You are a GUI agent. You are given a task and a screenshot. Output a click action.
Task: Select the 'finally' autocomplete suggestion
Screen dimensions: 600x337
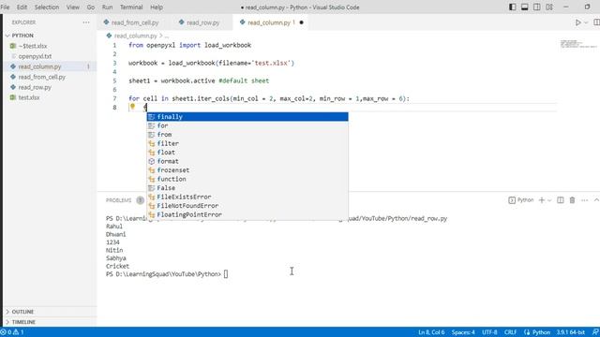point(247,116)
